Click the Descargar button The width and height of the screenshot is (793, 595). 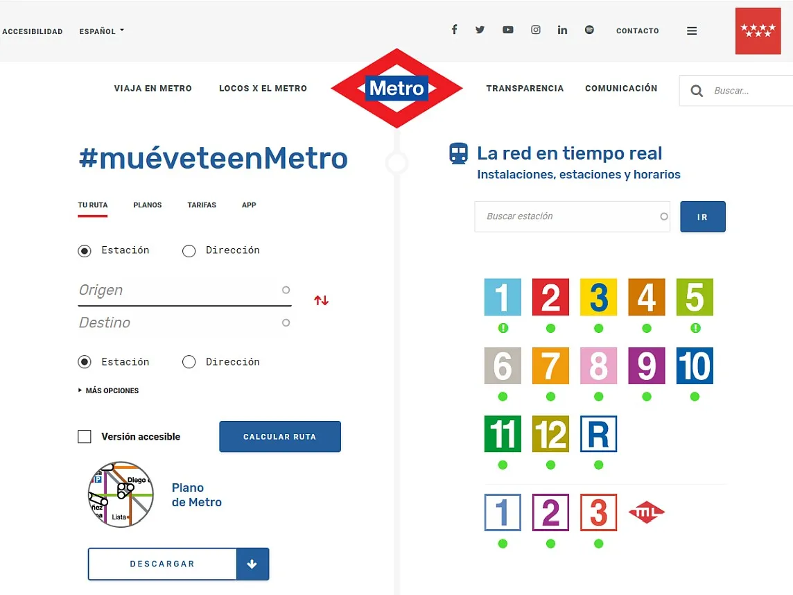(162, 564)
